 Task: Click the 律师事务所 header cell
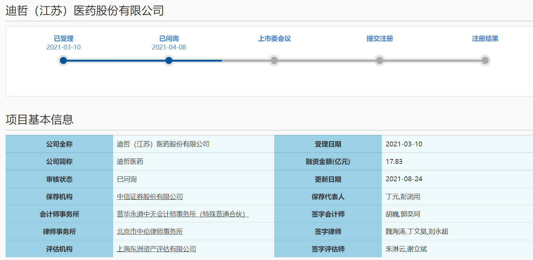pos(59,231)
